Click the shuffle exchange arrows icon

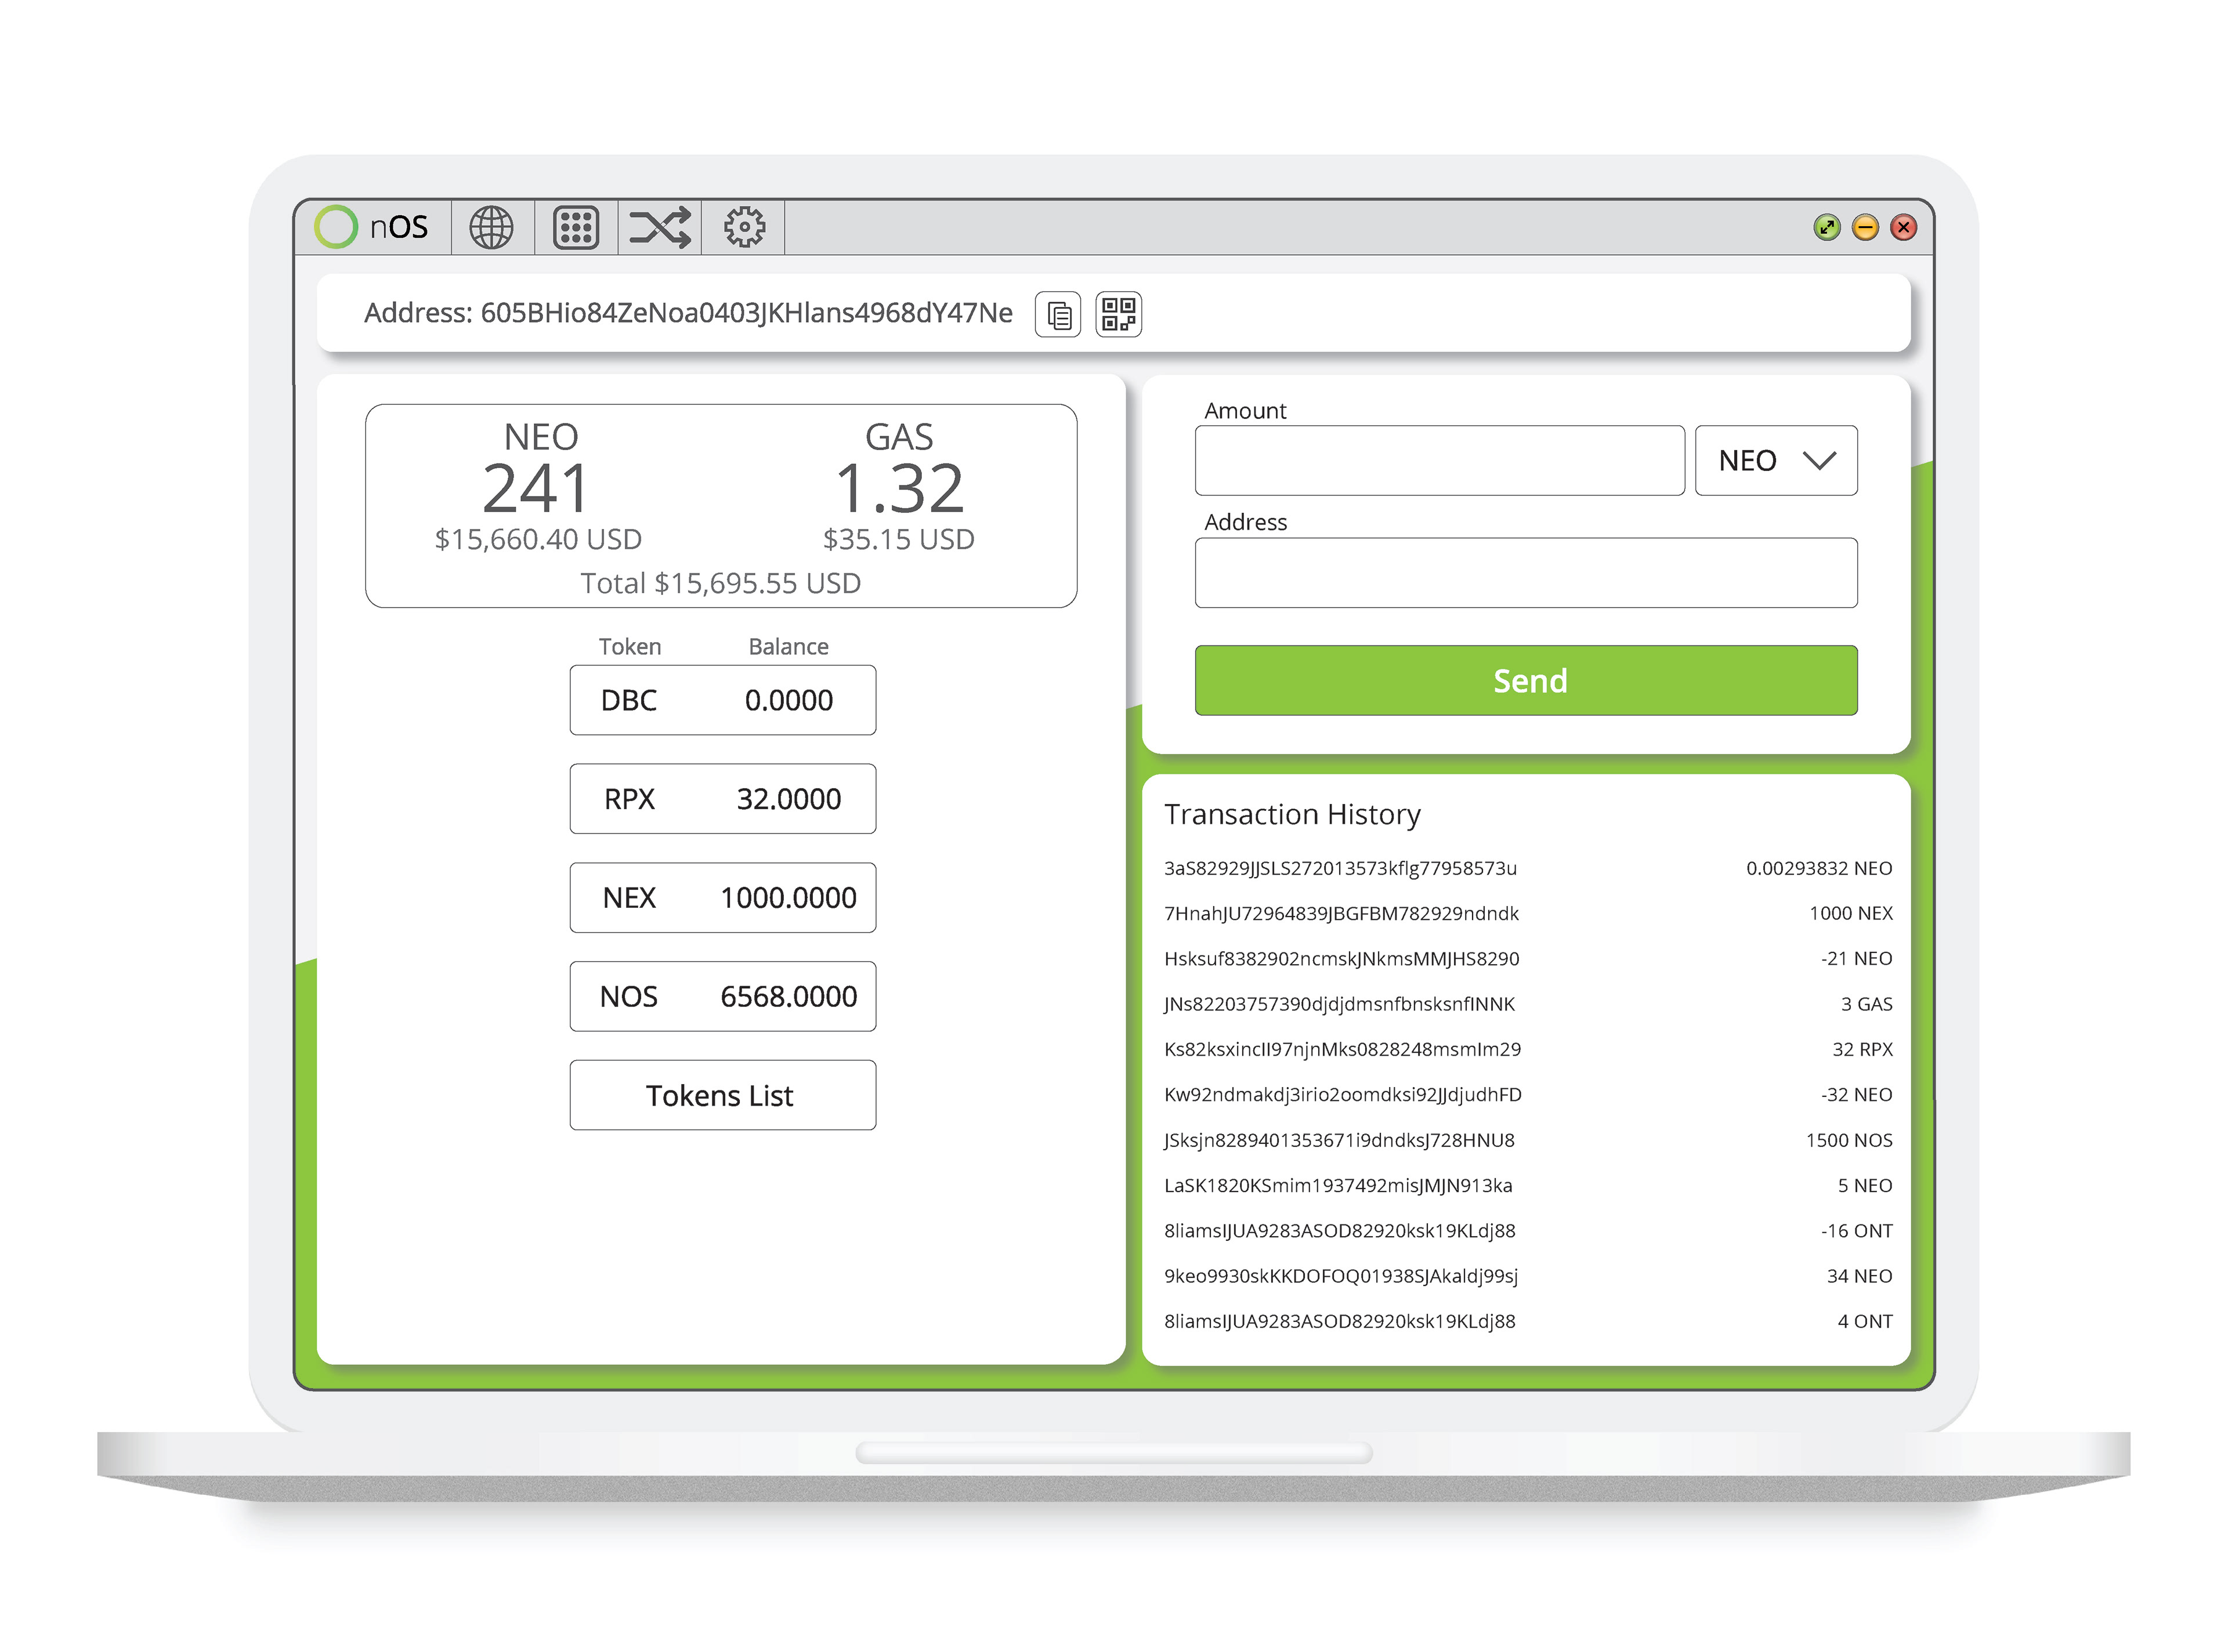click(x=659, y=227)
